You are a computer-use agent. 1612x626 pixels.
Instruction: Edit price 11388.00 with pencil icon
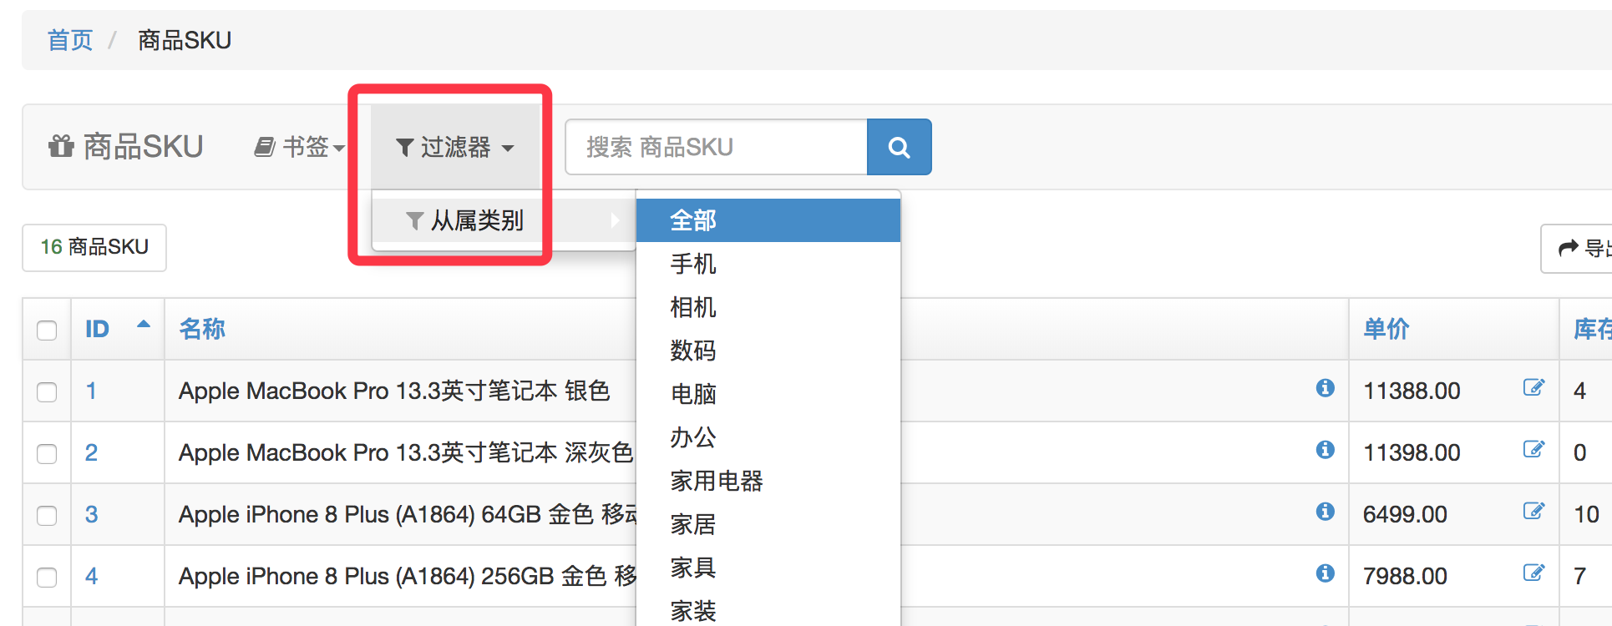(x=1533, y=387)
